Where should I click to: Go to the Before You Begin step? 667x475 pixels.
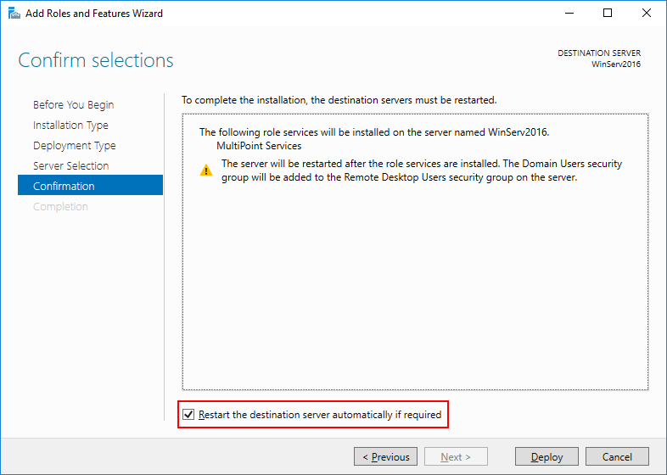pyautogui.click(x=73, y=105)
